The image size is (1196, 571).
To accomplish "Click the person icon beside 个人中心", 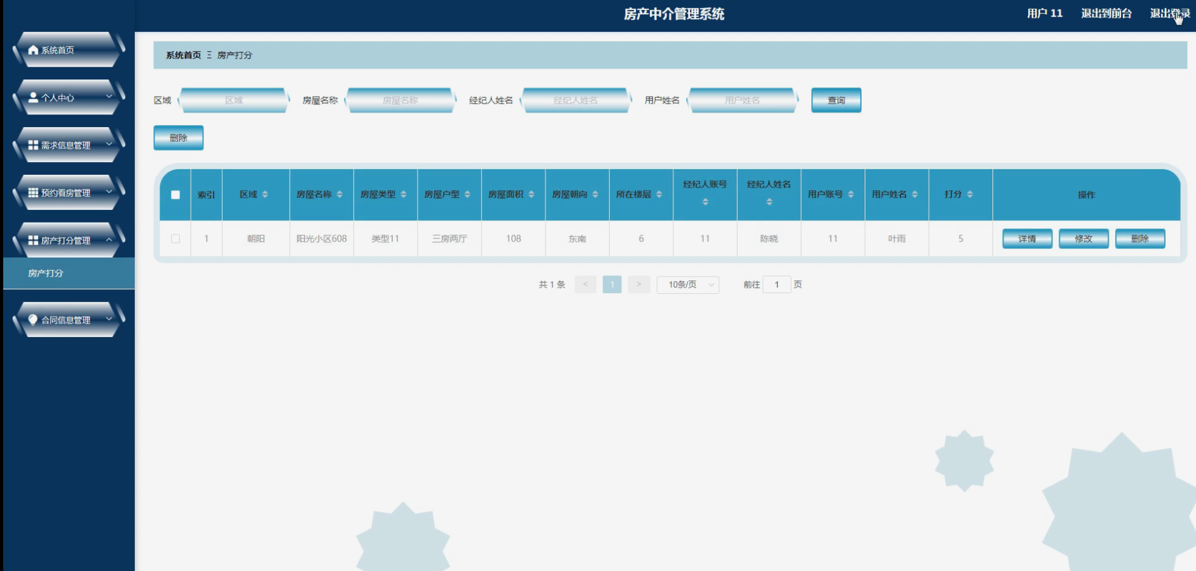I will (33, 97).
